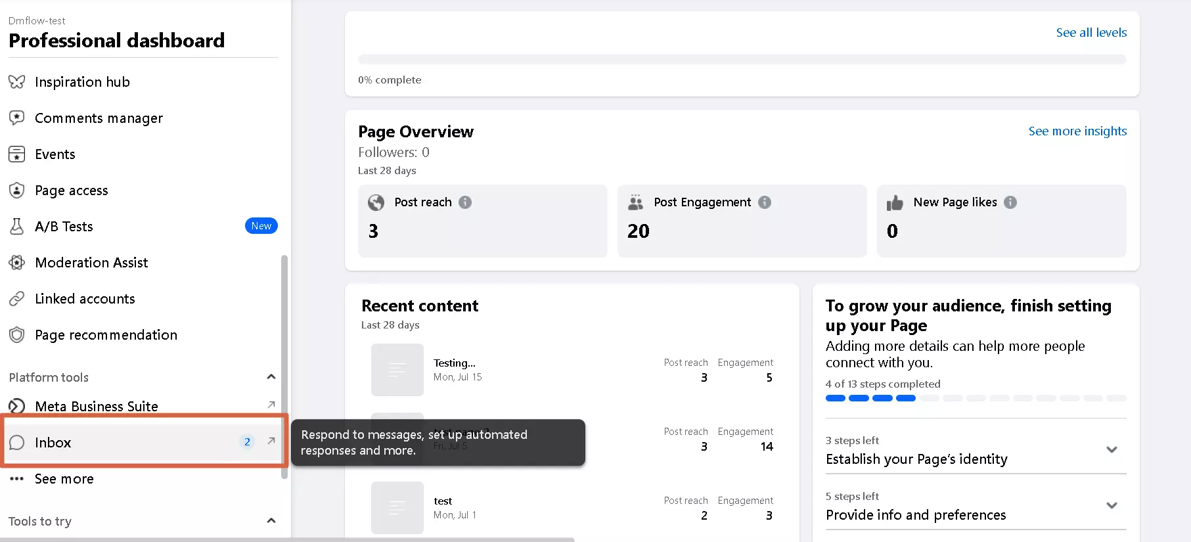Image resolution: width=1191 pixels, height=542 pixels.
Task: Click info icon next to Post Engagement
Action: (x=765, y=202)
